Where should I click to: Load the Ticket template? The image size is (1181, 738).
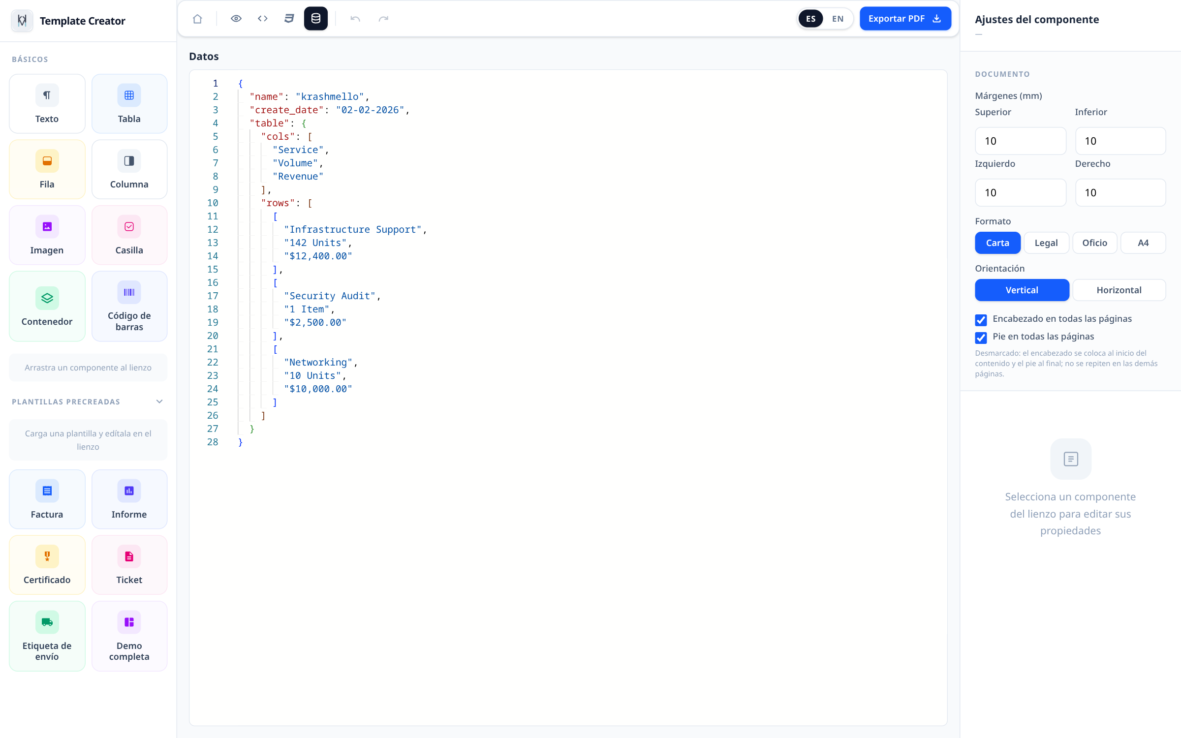[129, 565]
